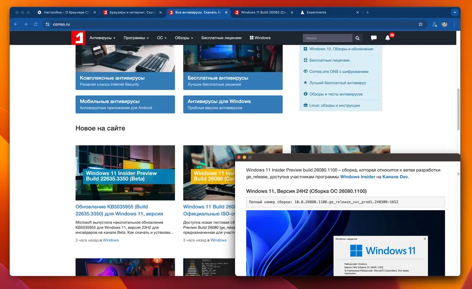Open Антивирусы для Windows category tile
This screenshot has width=472, height=289.
[233, 104]
